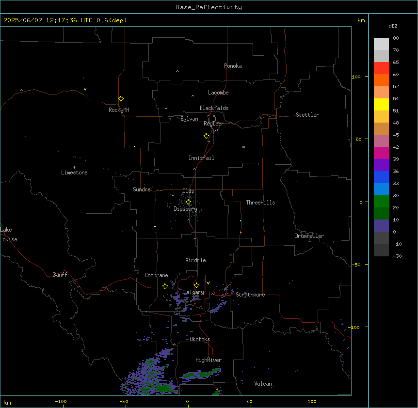Pick the light-blue swatch between 33 and 30

click(381, 189)
